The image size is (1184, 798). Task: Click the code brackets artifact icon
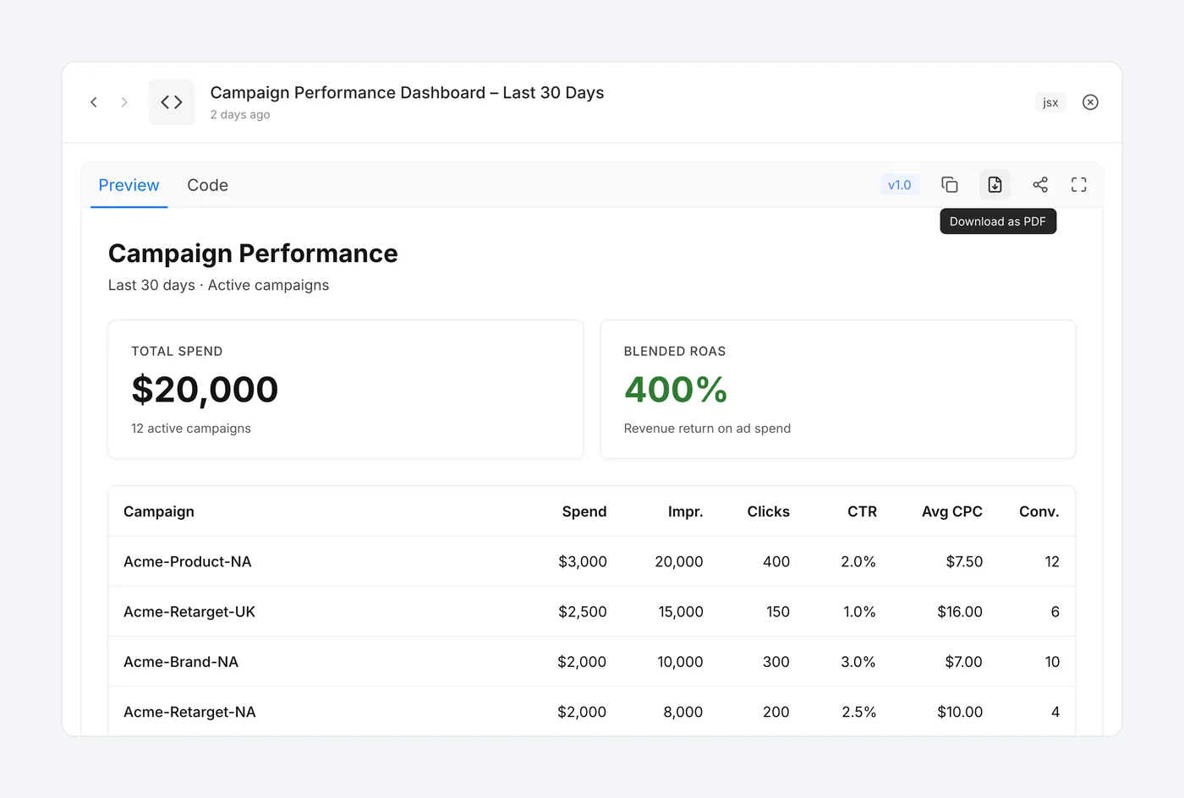click(x=172, y=102)
